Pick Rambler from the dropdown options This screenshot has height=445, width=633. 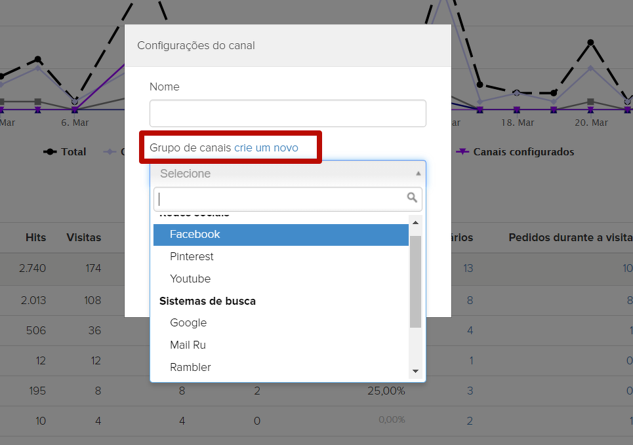click(190, 367)
